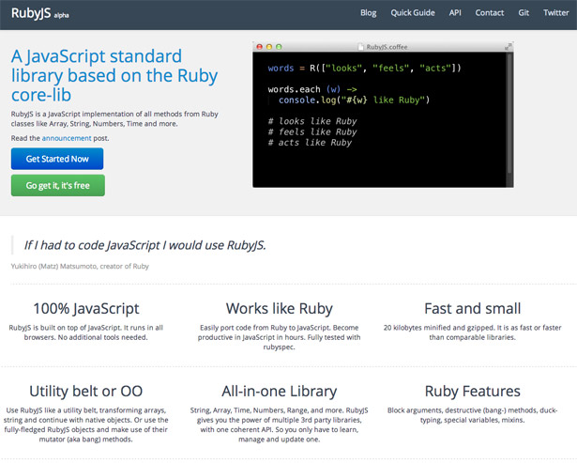The width and height of the screenshot is (577, 463).
Task: Click the console.log code line
Action: (354, 100)
